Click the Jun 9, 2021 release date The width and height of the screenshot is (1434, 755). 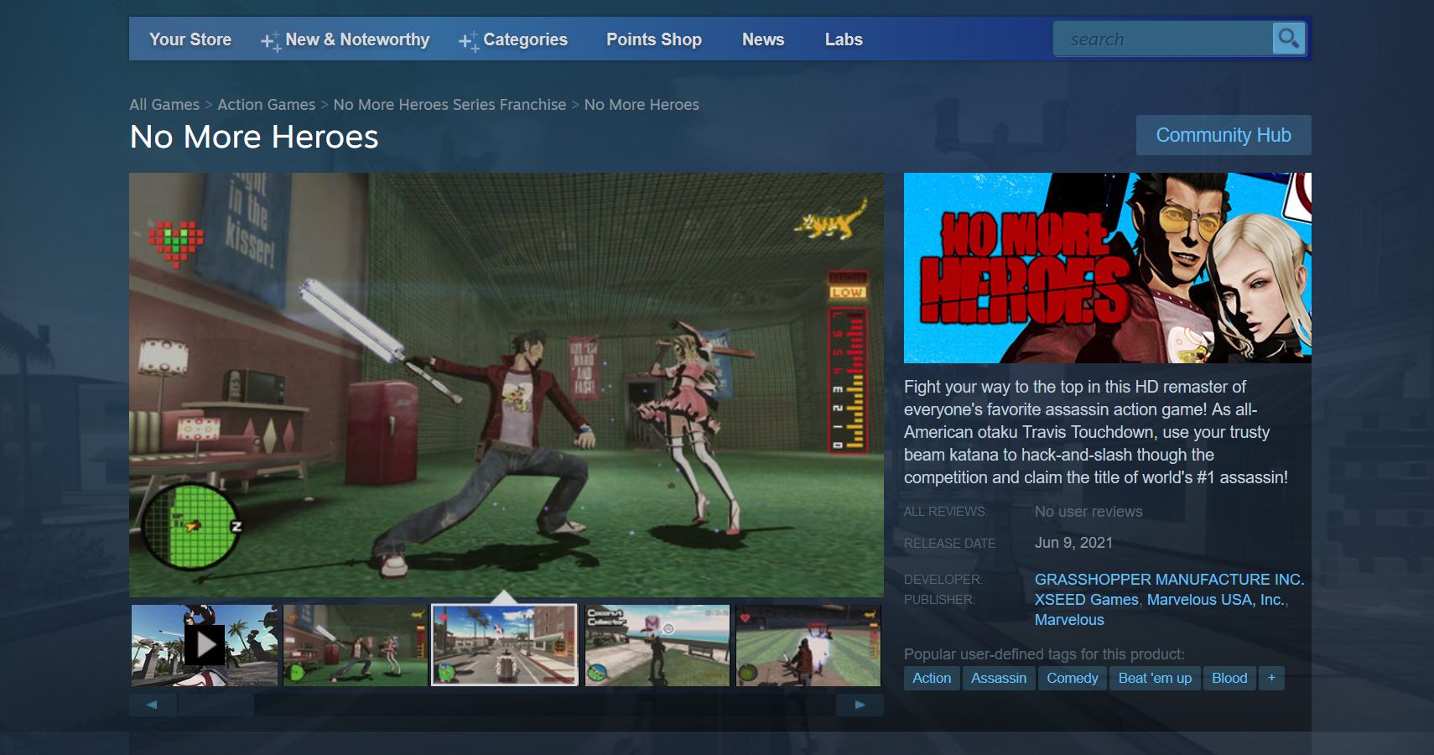(1073, 543)
